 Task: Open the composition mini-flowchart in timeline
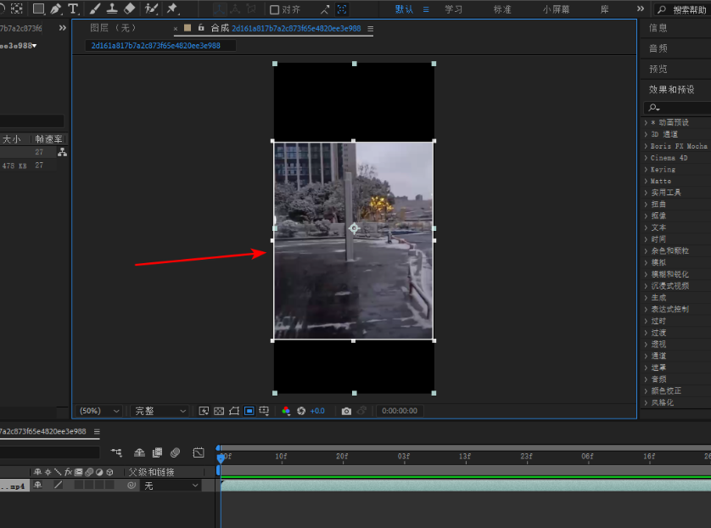click(116, 452)
